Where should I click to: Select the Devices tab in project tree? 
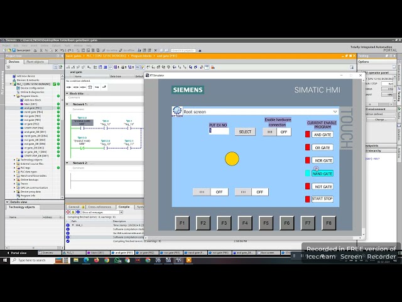(14, 62)
